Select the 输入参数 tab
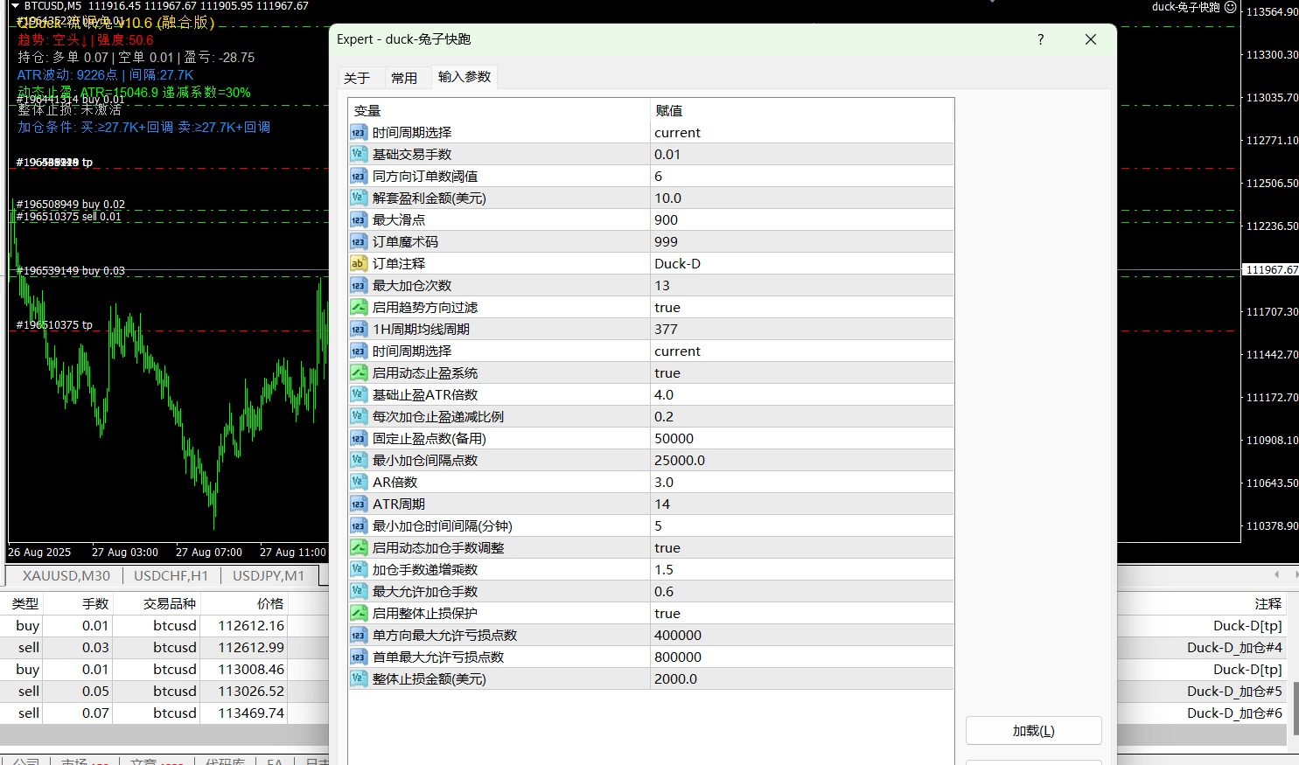1299x765 pixels. tap(464, 77)
